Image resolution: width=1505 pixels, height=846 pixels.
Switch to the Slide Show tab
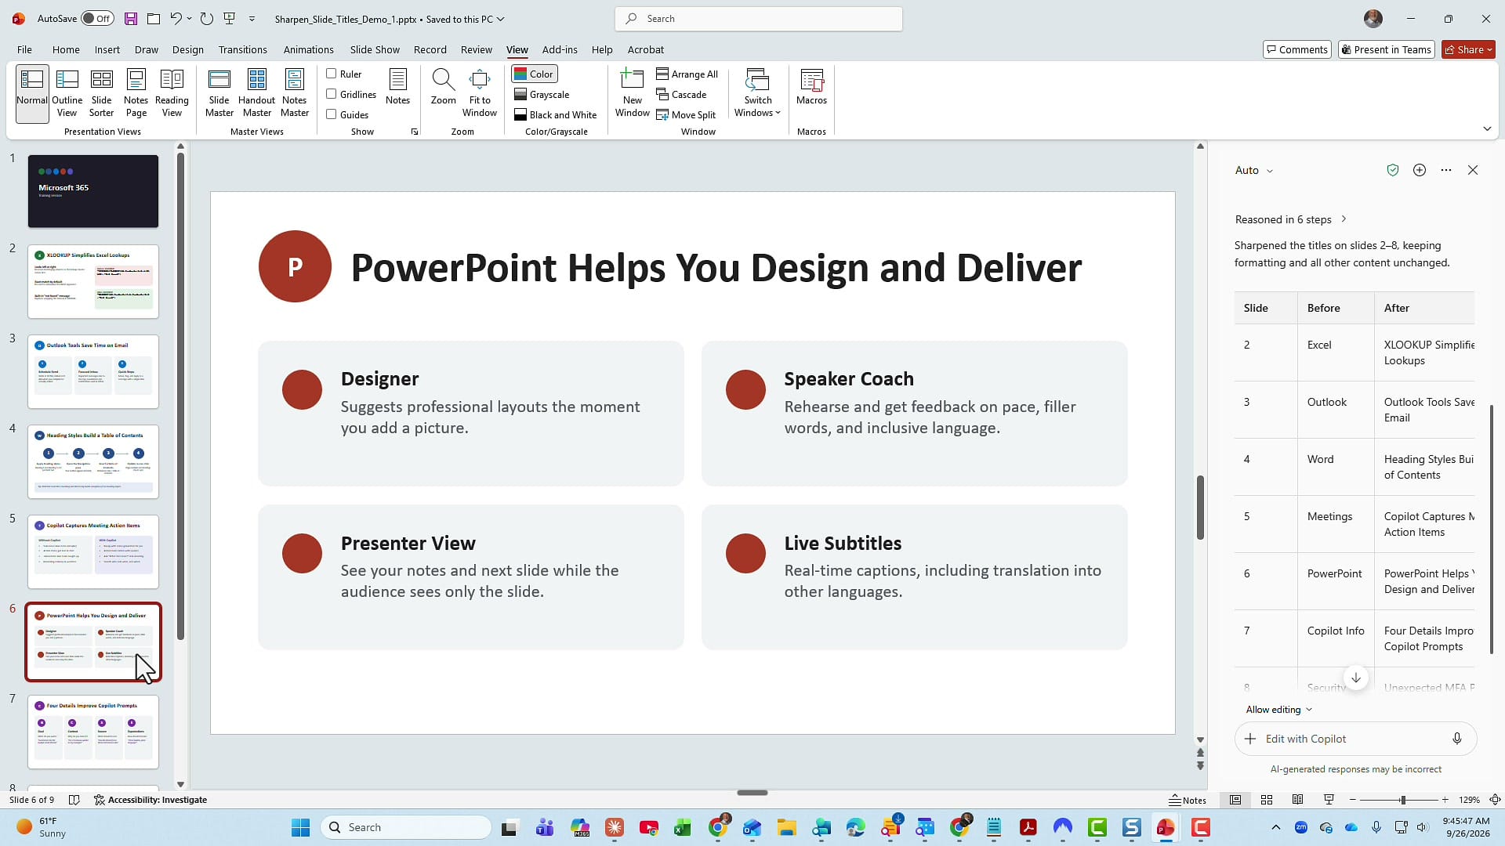pos(375,49)
